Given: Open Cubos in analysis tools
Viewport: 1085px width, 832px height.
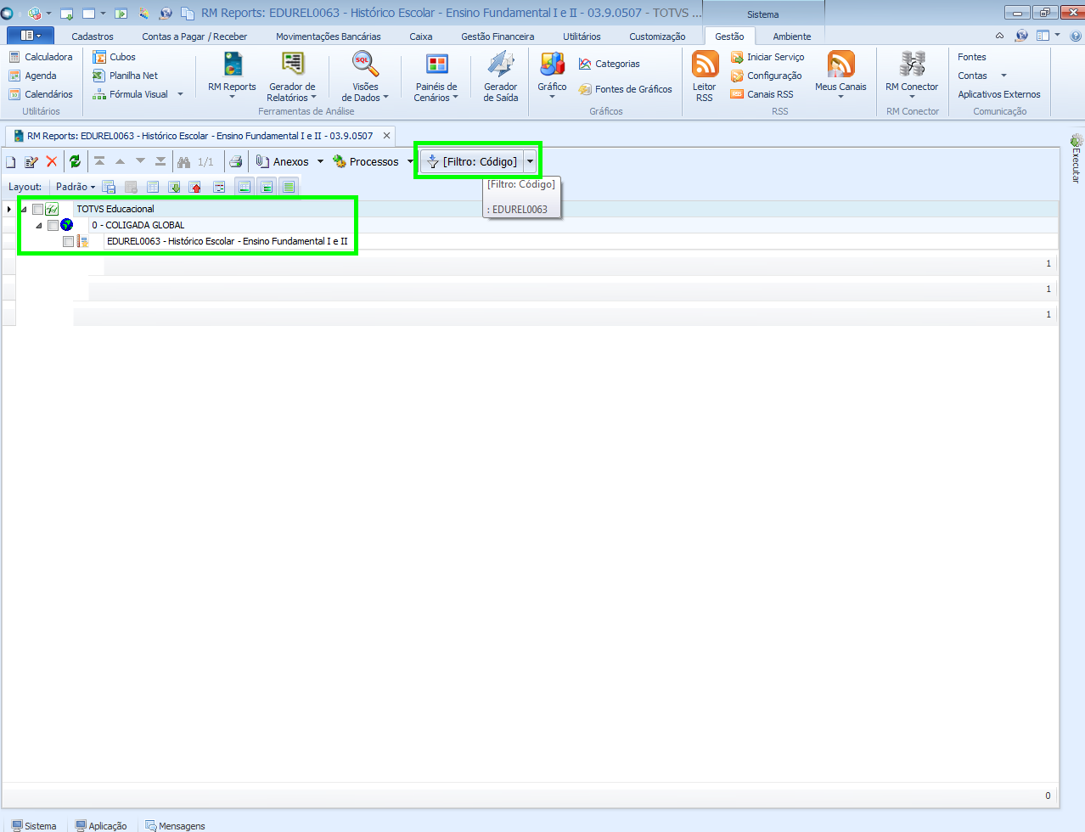Looking at the screenshot, I should (115, 57).
